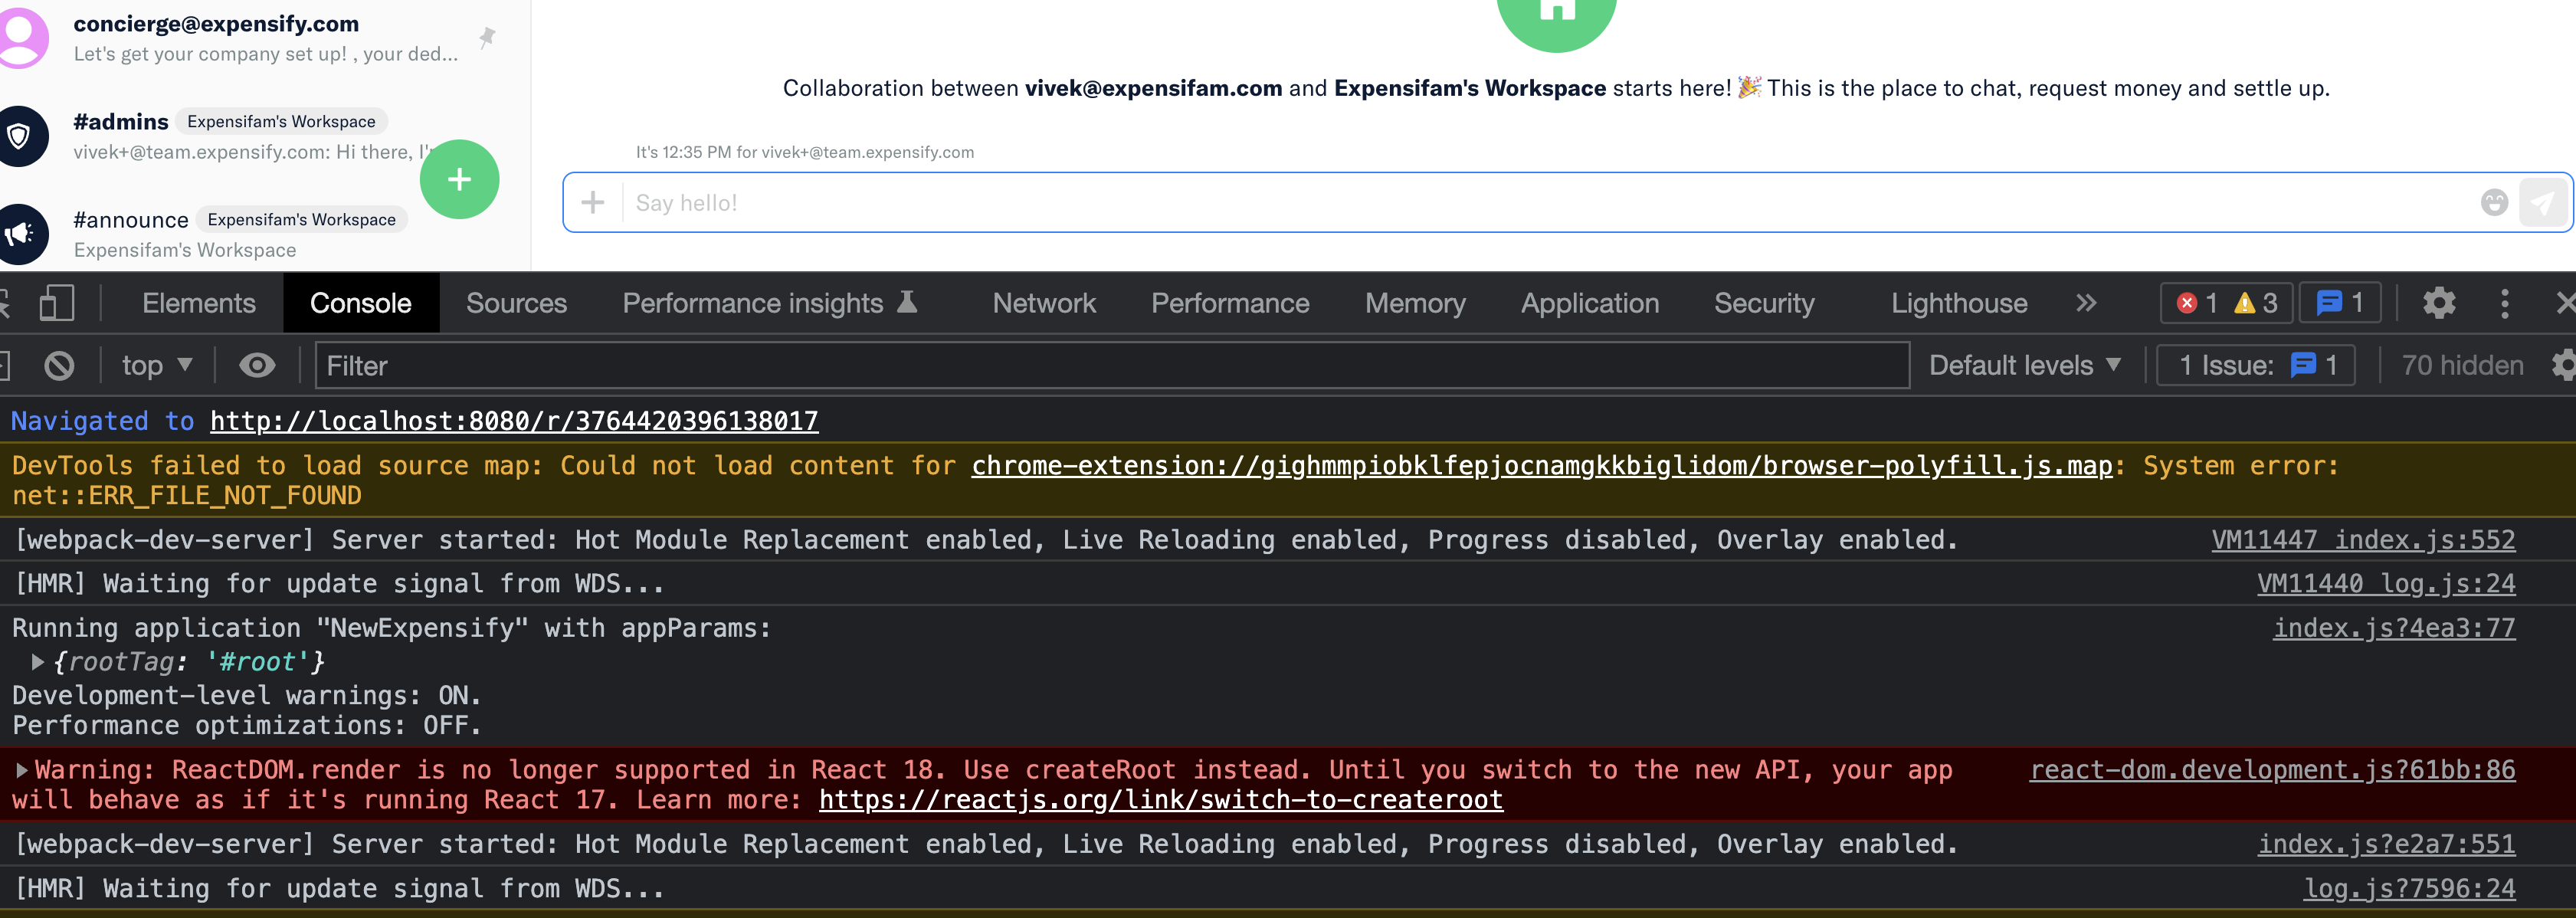Click the plus attachment icon in composer
The width and height of the screenshot is (2576, 918).
593,203
